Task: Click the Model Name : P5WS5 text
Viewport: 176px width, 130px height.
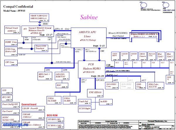Action: click(x=14, y=11)
